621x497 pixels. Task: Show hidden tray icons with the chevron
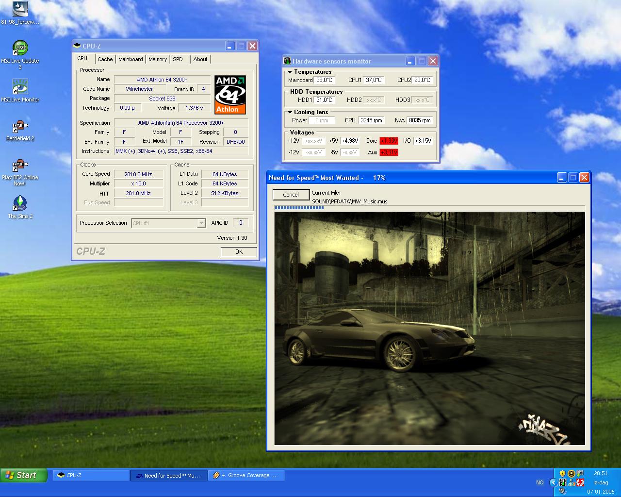pos(553,482)
